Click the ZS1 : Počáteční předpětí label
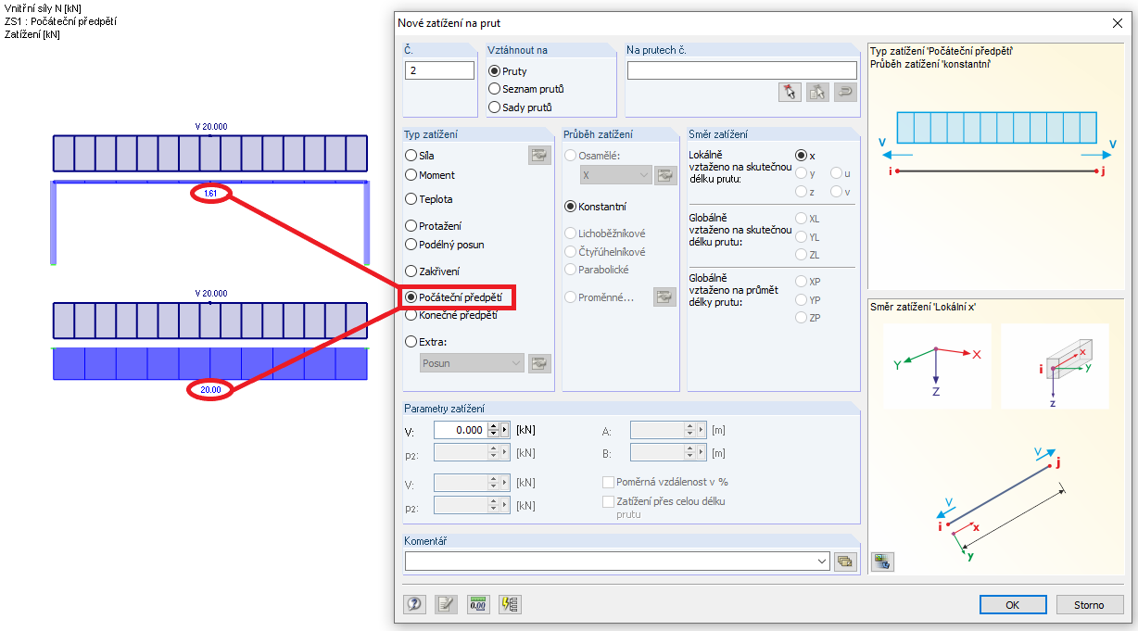This screenshot has width=1138, height=631. 60,21
